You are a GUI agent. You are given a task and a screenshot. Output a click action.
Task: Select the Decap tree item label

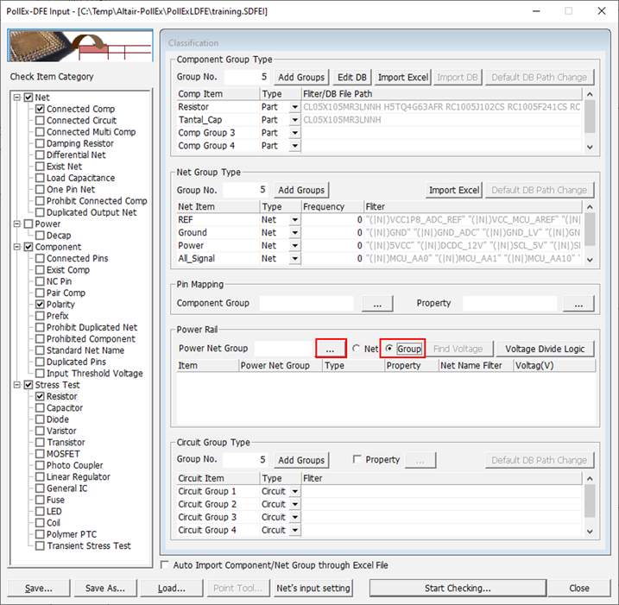click(x=59, y=236)
